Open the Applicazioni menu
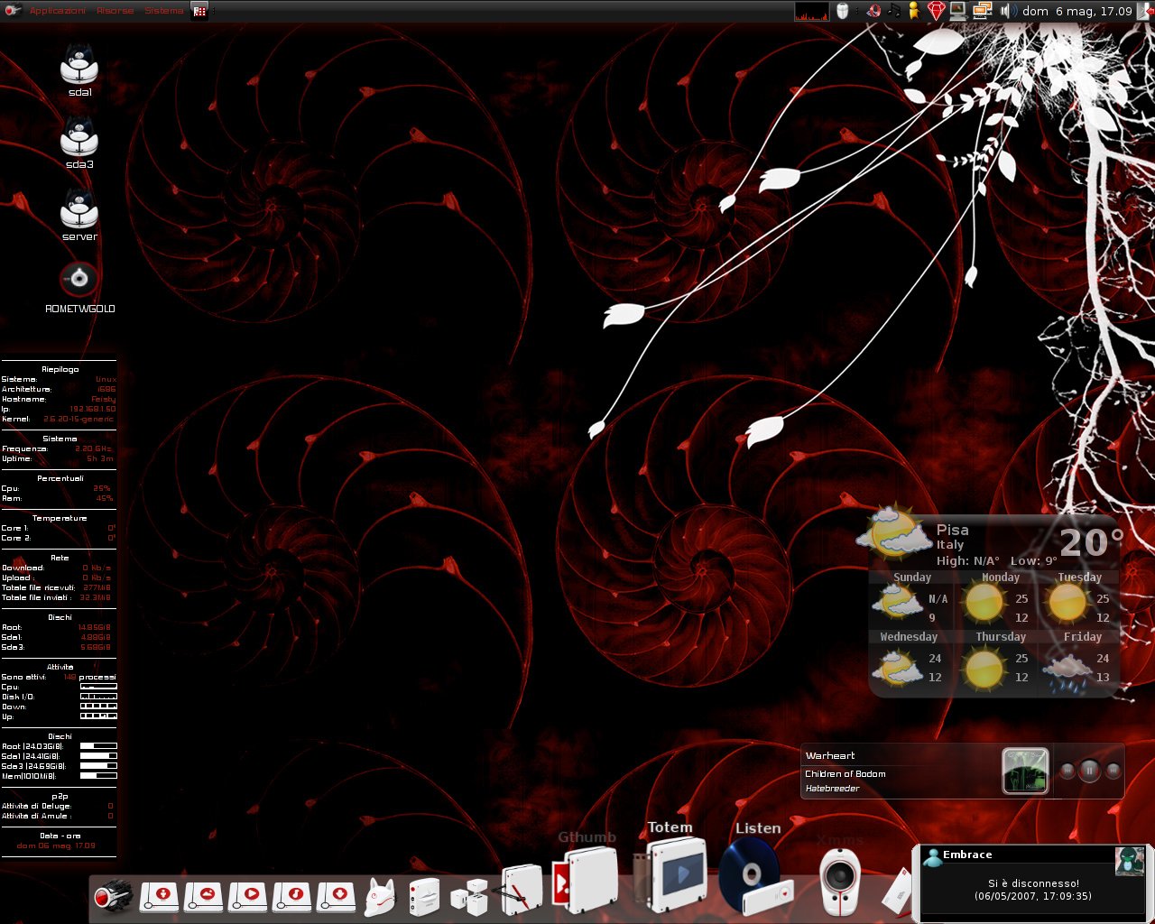 [58, 11]
